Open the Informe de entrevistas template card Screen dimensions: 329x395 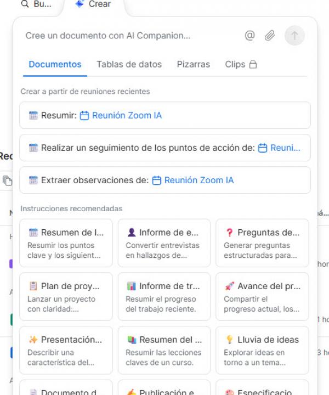pos(164,242)
